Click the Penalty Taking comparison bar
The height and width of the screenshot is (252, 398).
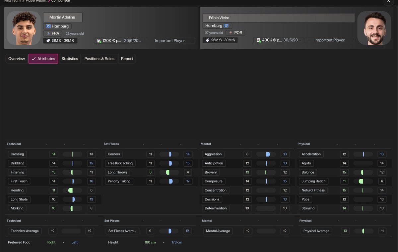click(x=169, y=181)
